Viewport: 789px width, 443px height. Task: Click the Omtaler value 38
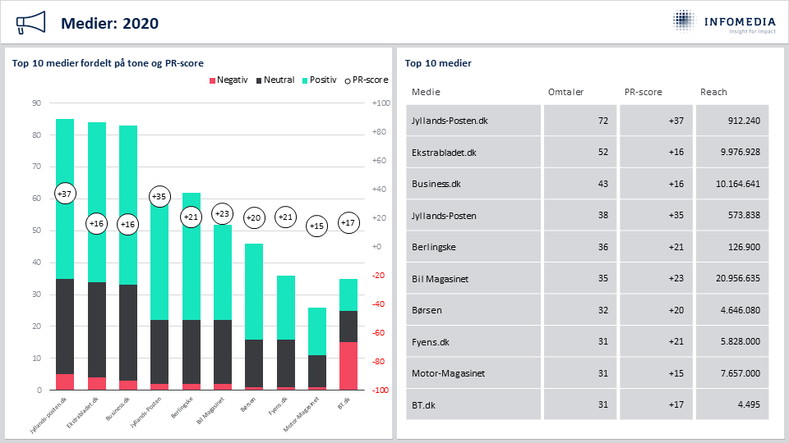(602, 215)
